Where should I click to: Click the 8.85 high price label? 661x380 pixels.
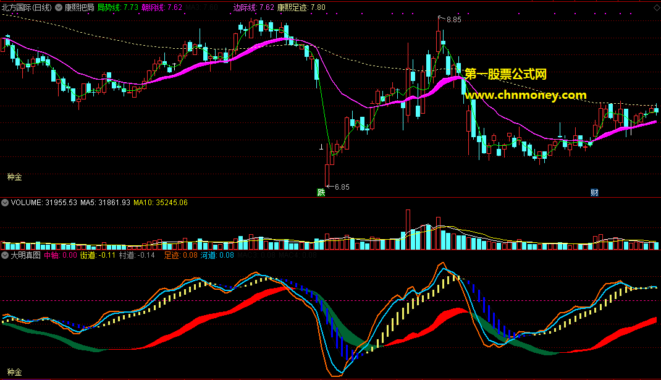454,19
